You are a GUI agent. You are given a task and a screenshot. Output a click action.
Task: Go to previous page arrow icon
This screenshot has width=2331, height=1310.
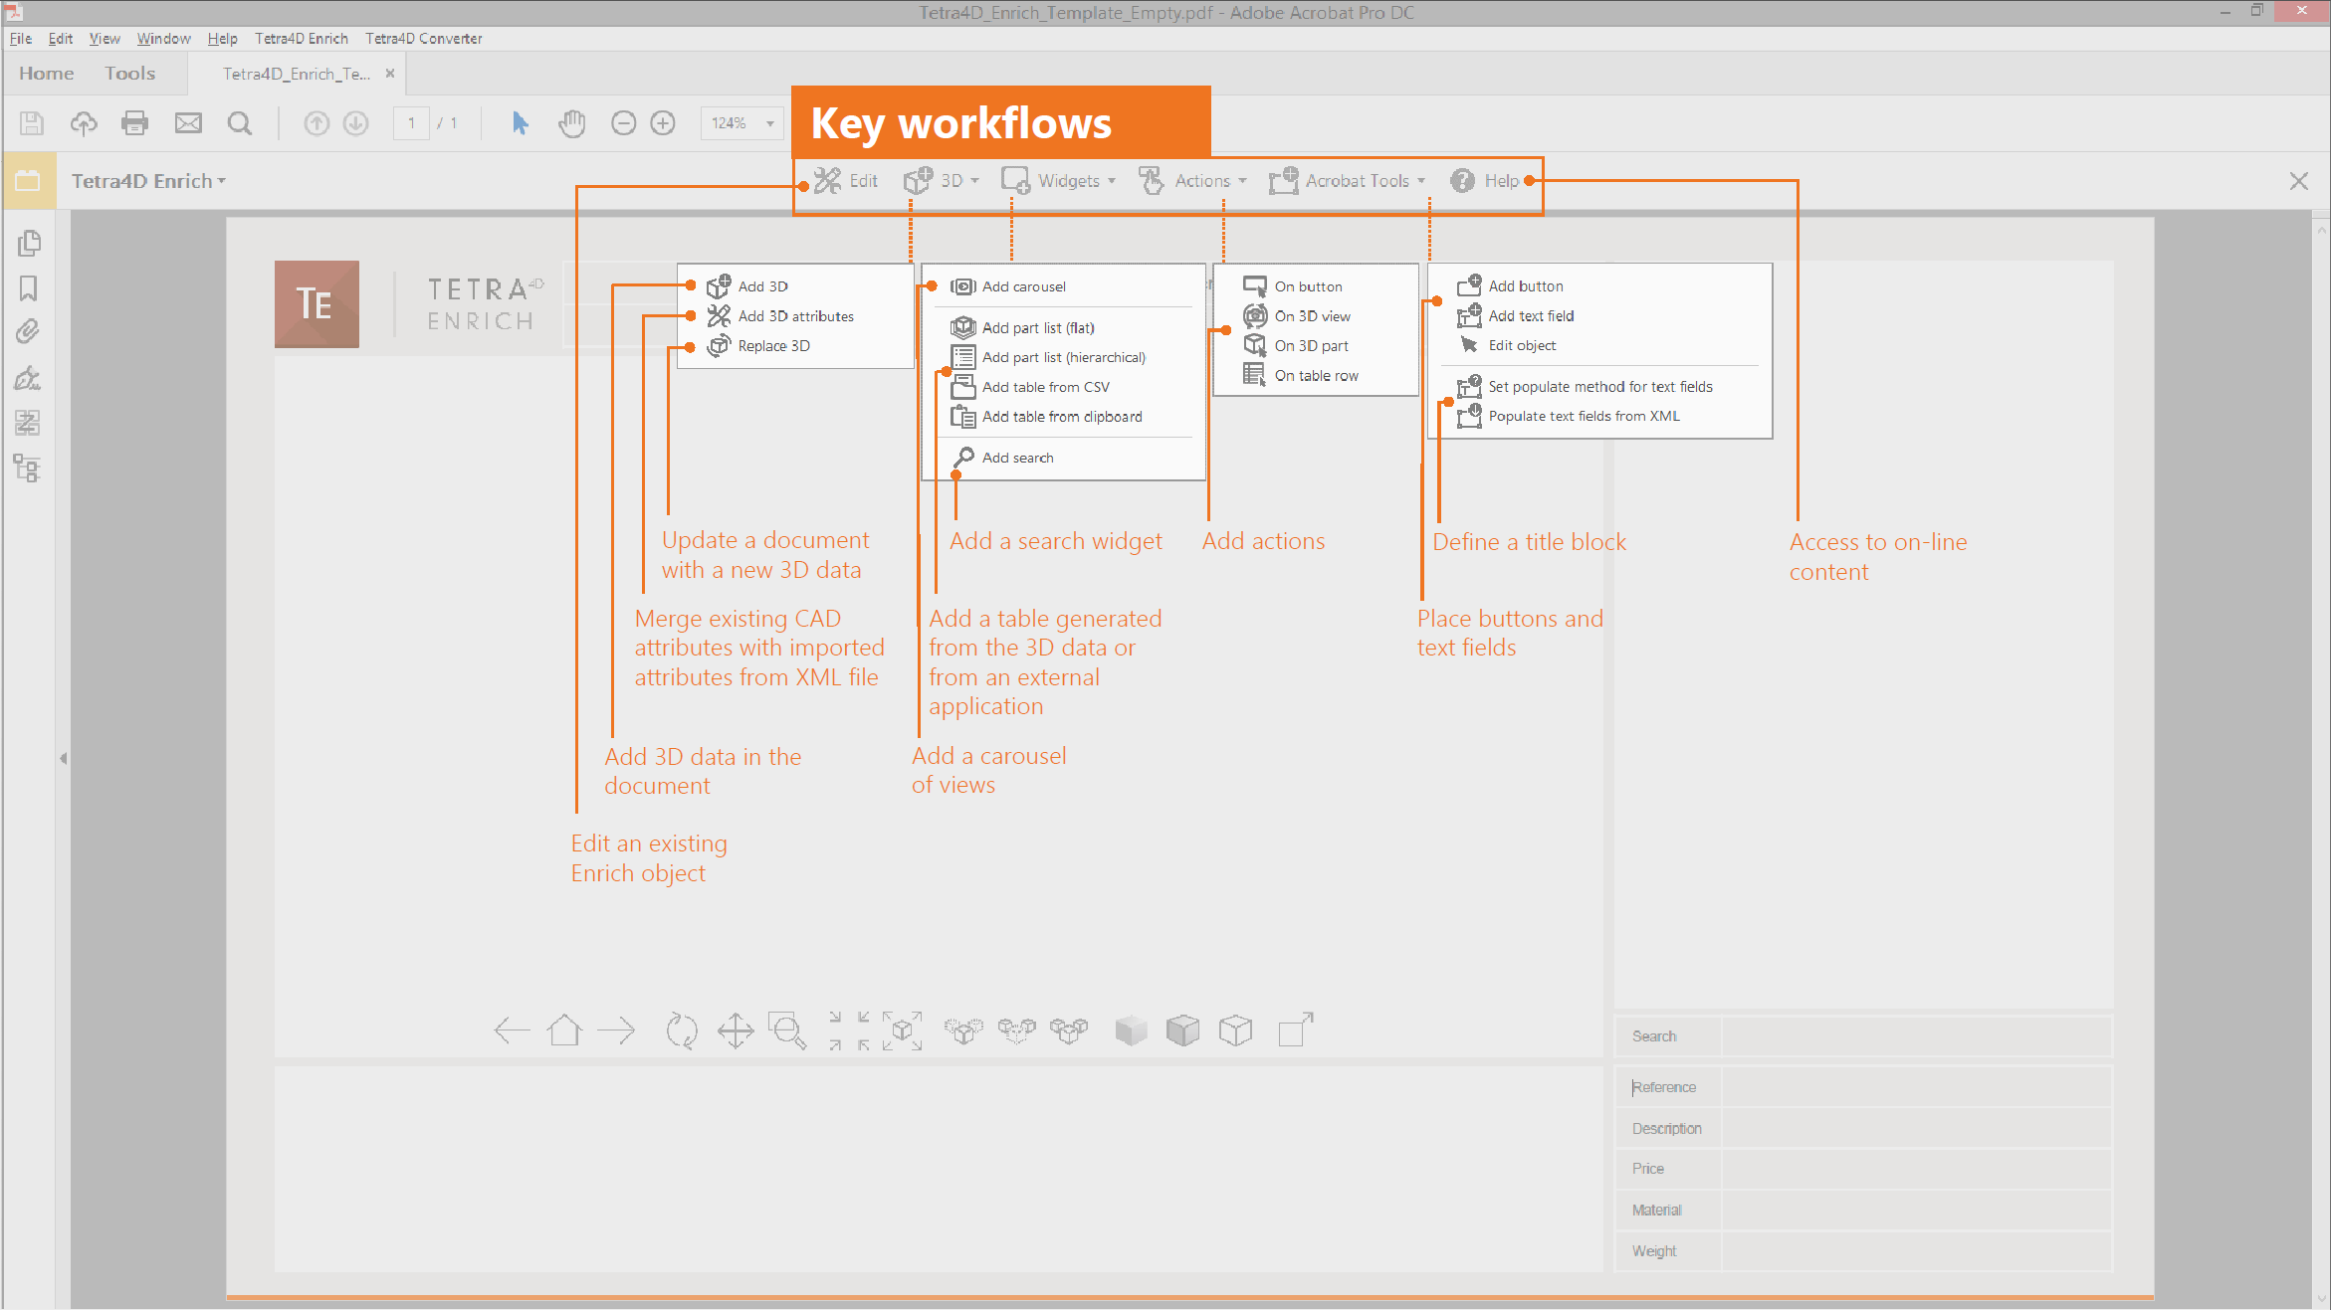pyautogui.click(x=317, y=122)
